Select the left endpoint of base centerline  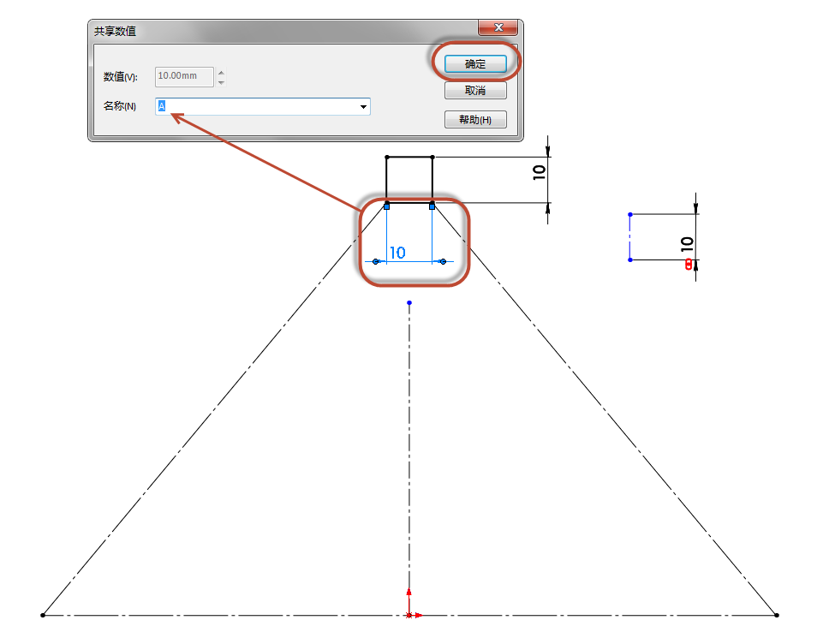click(x=43, y=615)
